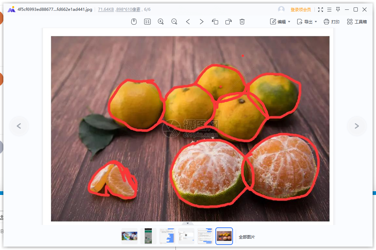Open the 工具箱 toolbox

point(357,22)
